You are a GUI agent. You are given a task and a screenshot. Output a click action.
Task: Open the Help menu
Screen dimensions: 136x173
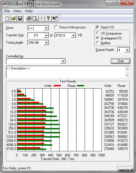pyautogui.click(x=29, y=11)
